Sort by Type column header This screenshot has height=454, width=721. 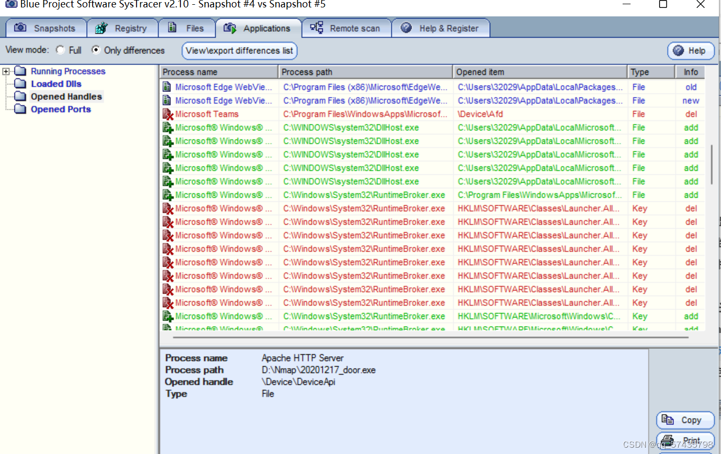651,72
